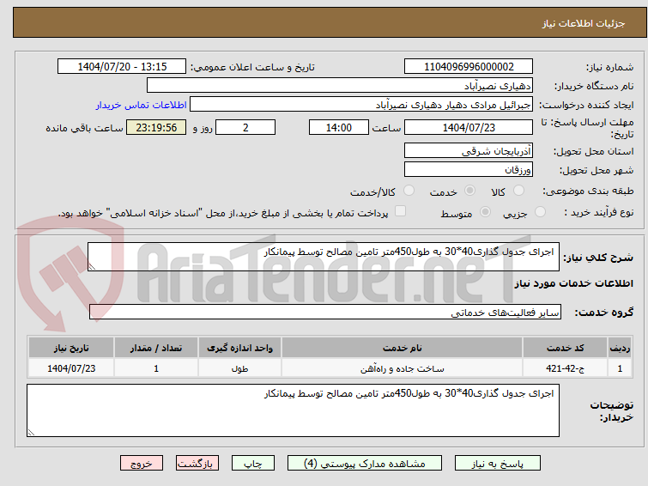Image resolution: width=648 pixels, height=486 pixels.
Task: Click the requester field جبرائیل مرادی
Action: [x=361, y=105]
